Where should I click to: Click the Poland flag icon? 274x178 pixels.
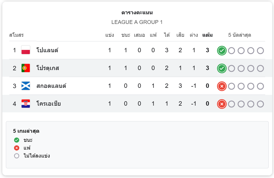26,50
